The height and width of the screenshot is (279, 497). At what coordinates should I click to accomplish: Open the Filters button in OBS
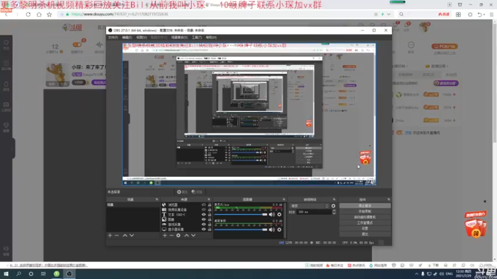(x=197, y=192)
